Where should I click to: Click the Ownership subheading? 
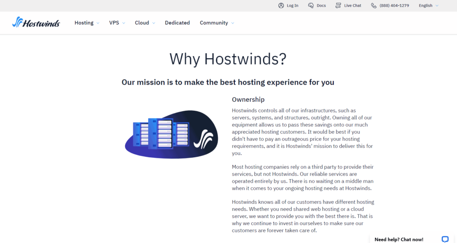click(x=248, y=100)
